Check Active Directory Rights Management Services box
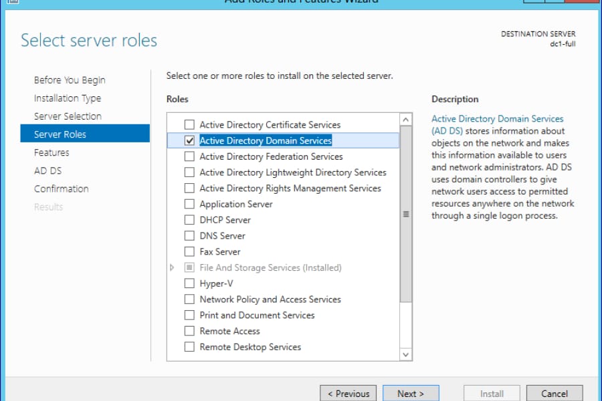The width and height of the screenshot is (602, 401). (189, 188)
